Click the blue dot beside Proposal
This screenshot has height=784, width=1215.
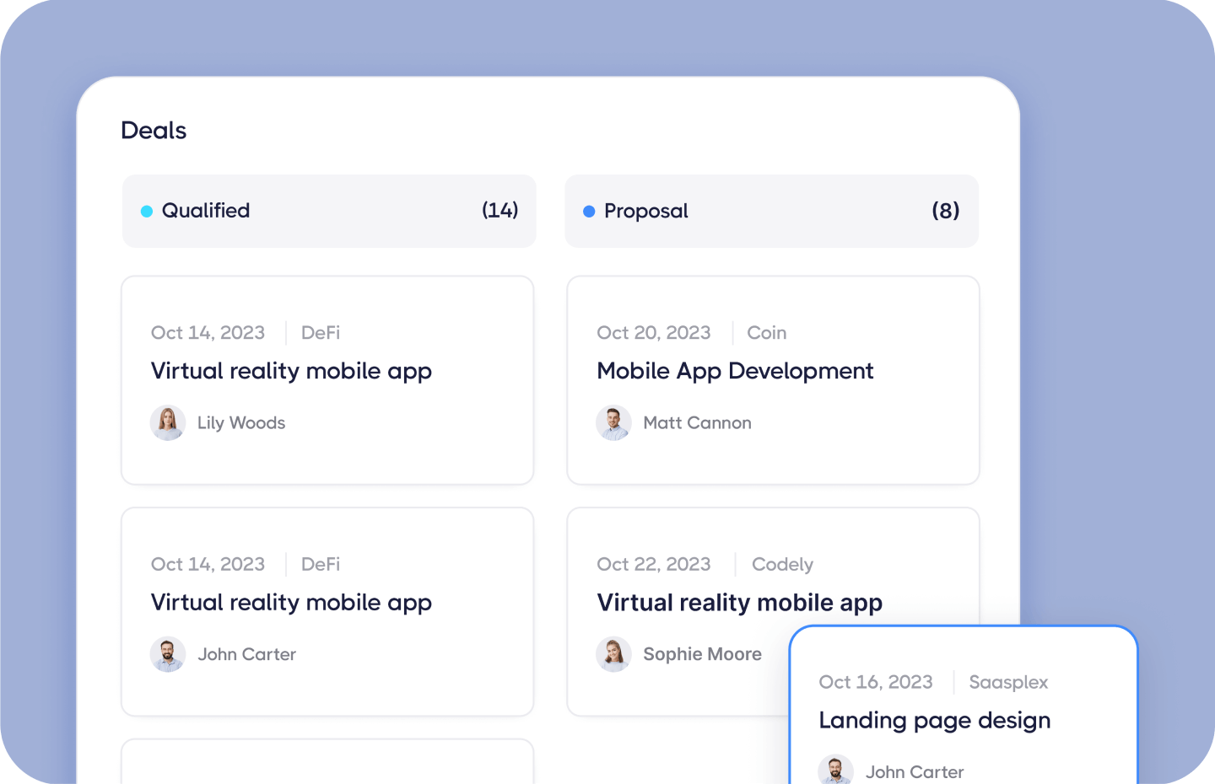click(589, 212)
